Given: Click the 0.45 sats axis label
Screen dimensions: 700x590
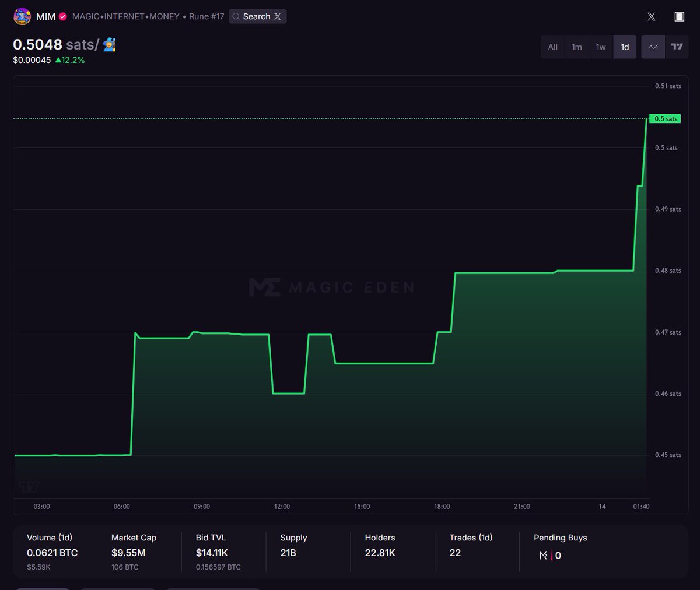Looking at the screenshot, I should pyautogui.click(x=668, y=455).
